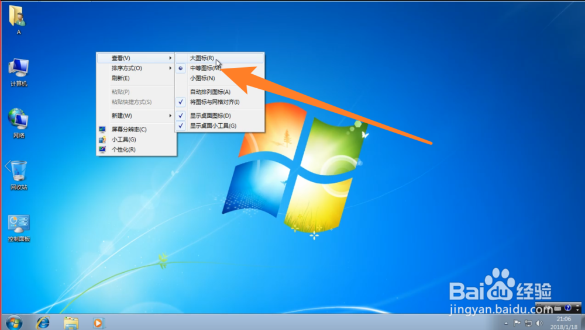
Task: Select the 控制面板 desktop icon
Action: click(19, 228)
